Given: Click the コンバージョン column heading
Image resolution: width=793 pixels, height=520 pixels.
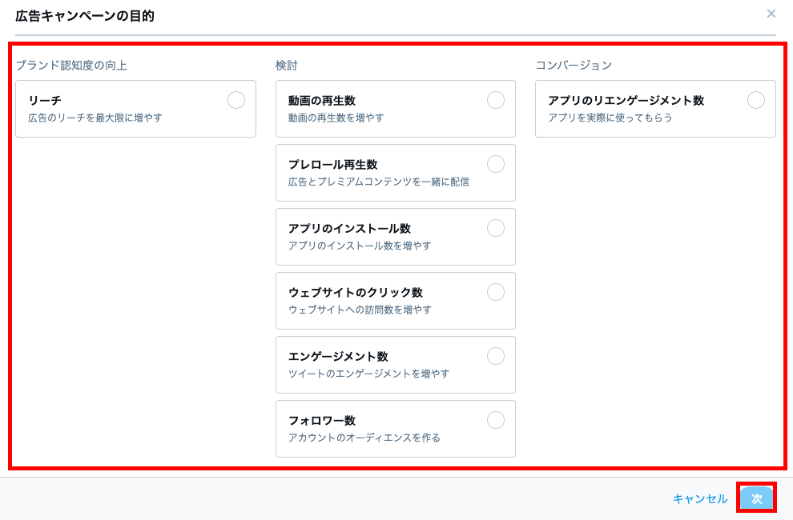Looking at the screenshot, I should tap(574, 66).
